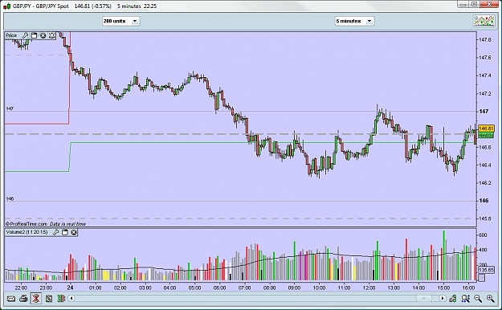Click the 600 value on volume axis
502x310 pixels.
(x=483, y=235)
